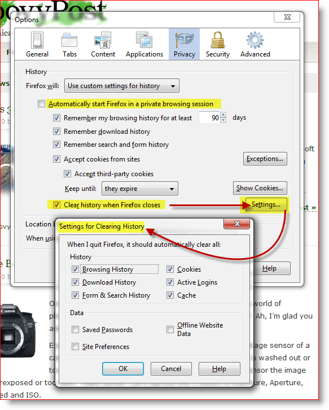
Task: Click the days number input field
Action: click(209, 117)
